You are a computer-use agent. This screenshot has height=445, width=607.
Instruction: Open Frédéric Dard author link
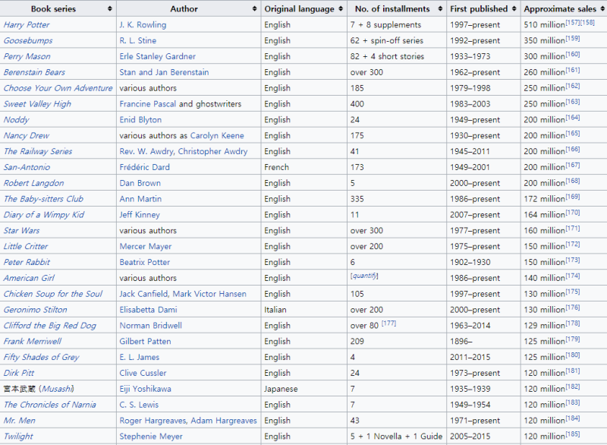coord(144,167)
